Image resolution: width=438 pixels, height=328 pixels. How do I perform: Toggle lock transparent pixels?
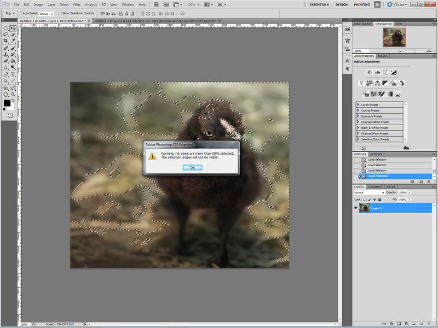pyautogui.click(x=365, y=200)
